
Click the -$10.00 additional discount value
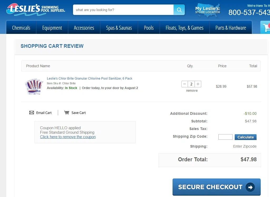pos(250,113)
